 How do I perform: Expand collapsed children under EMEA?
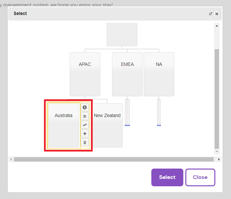click(x=127, y=125)
